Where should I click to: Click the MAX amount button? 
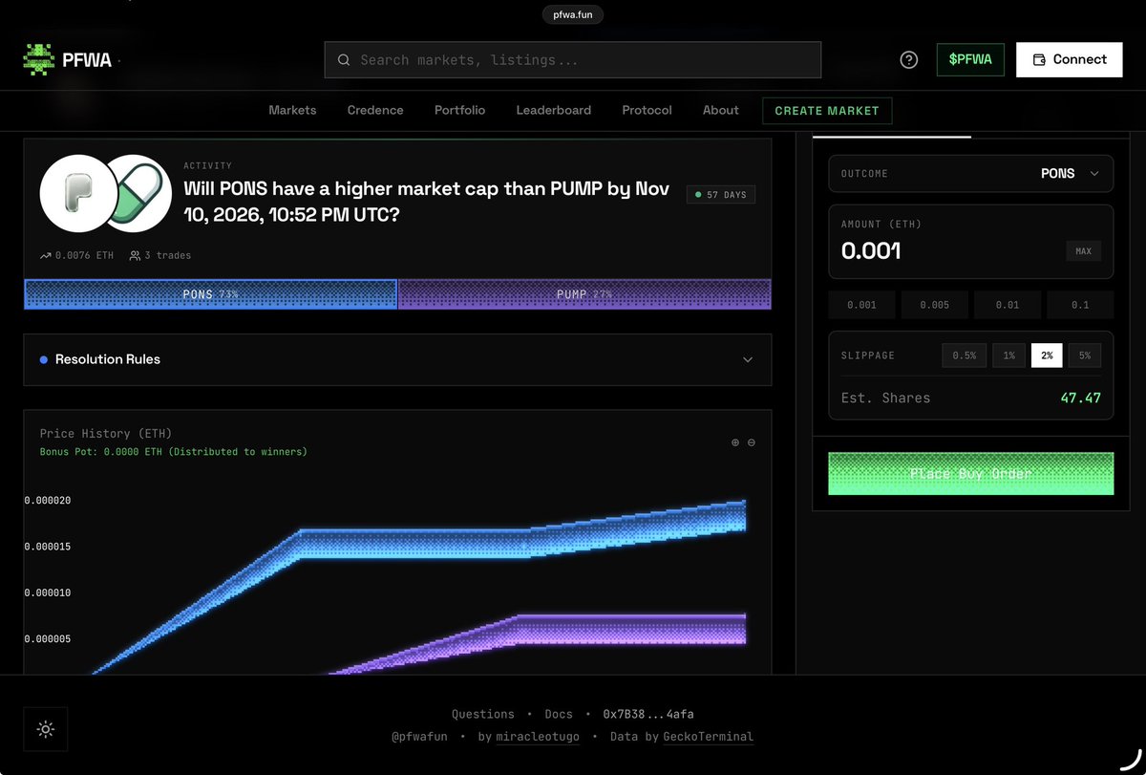tap(1083, 251)
